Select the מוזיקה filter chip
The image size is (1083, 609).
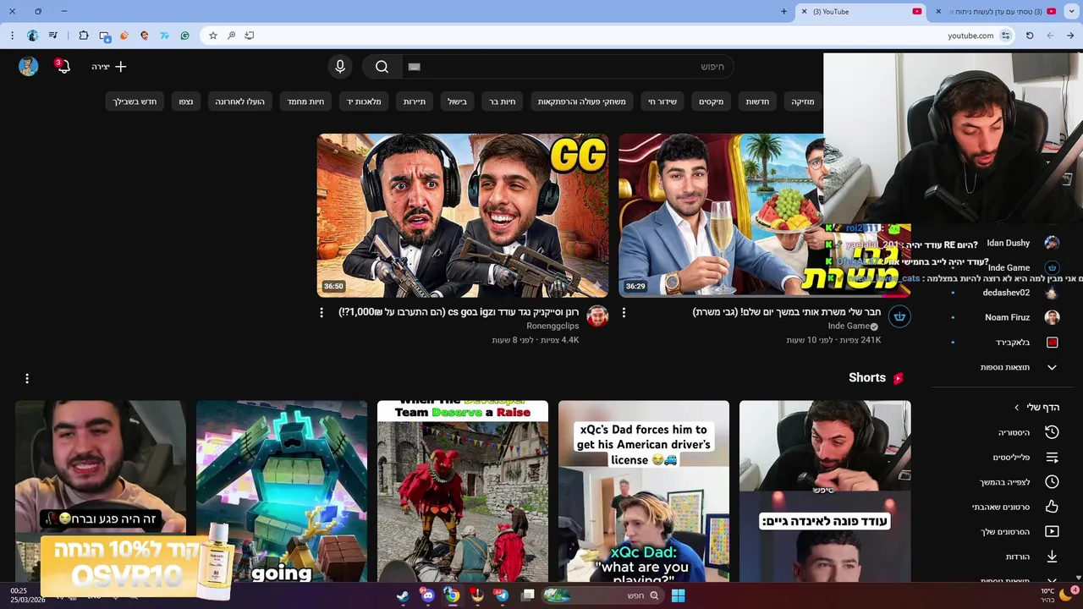coord(803,101)
